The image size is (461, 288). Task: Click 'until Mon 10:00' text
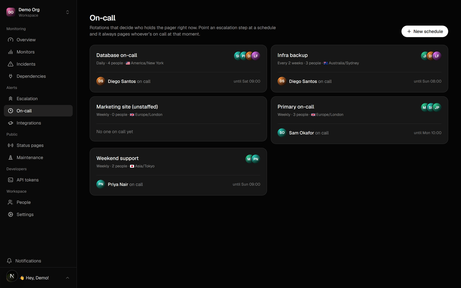tap(428, 133)
